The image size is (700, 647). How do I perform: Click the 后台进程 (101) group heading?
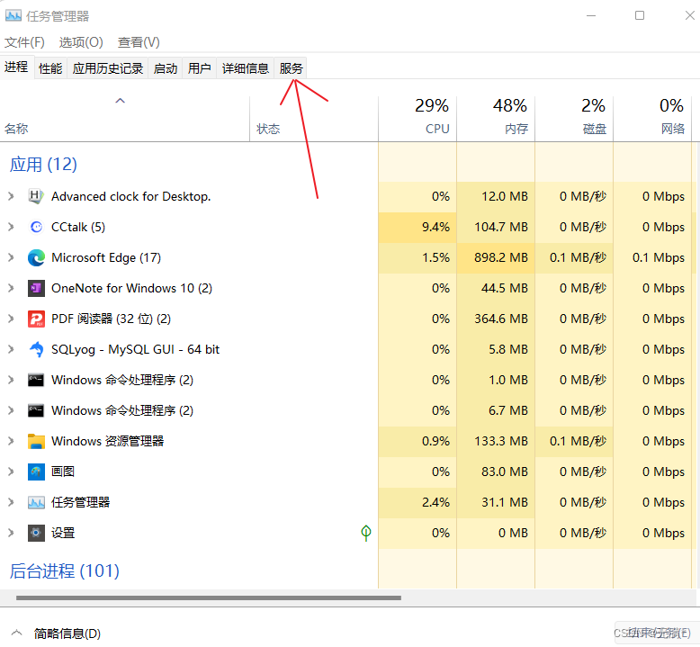tap(64, 571)
